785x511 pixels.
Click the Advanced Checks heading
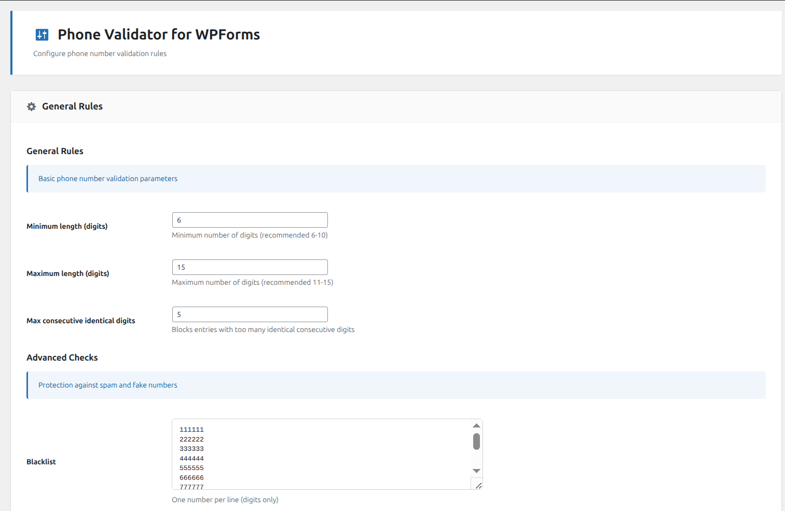click(x=62, y=357)
